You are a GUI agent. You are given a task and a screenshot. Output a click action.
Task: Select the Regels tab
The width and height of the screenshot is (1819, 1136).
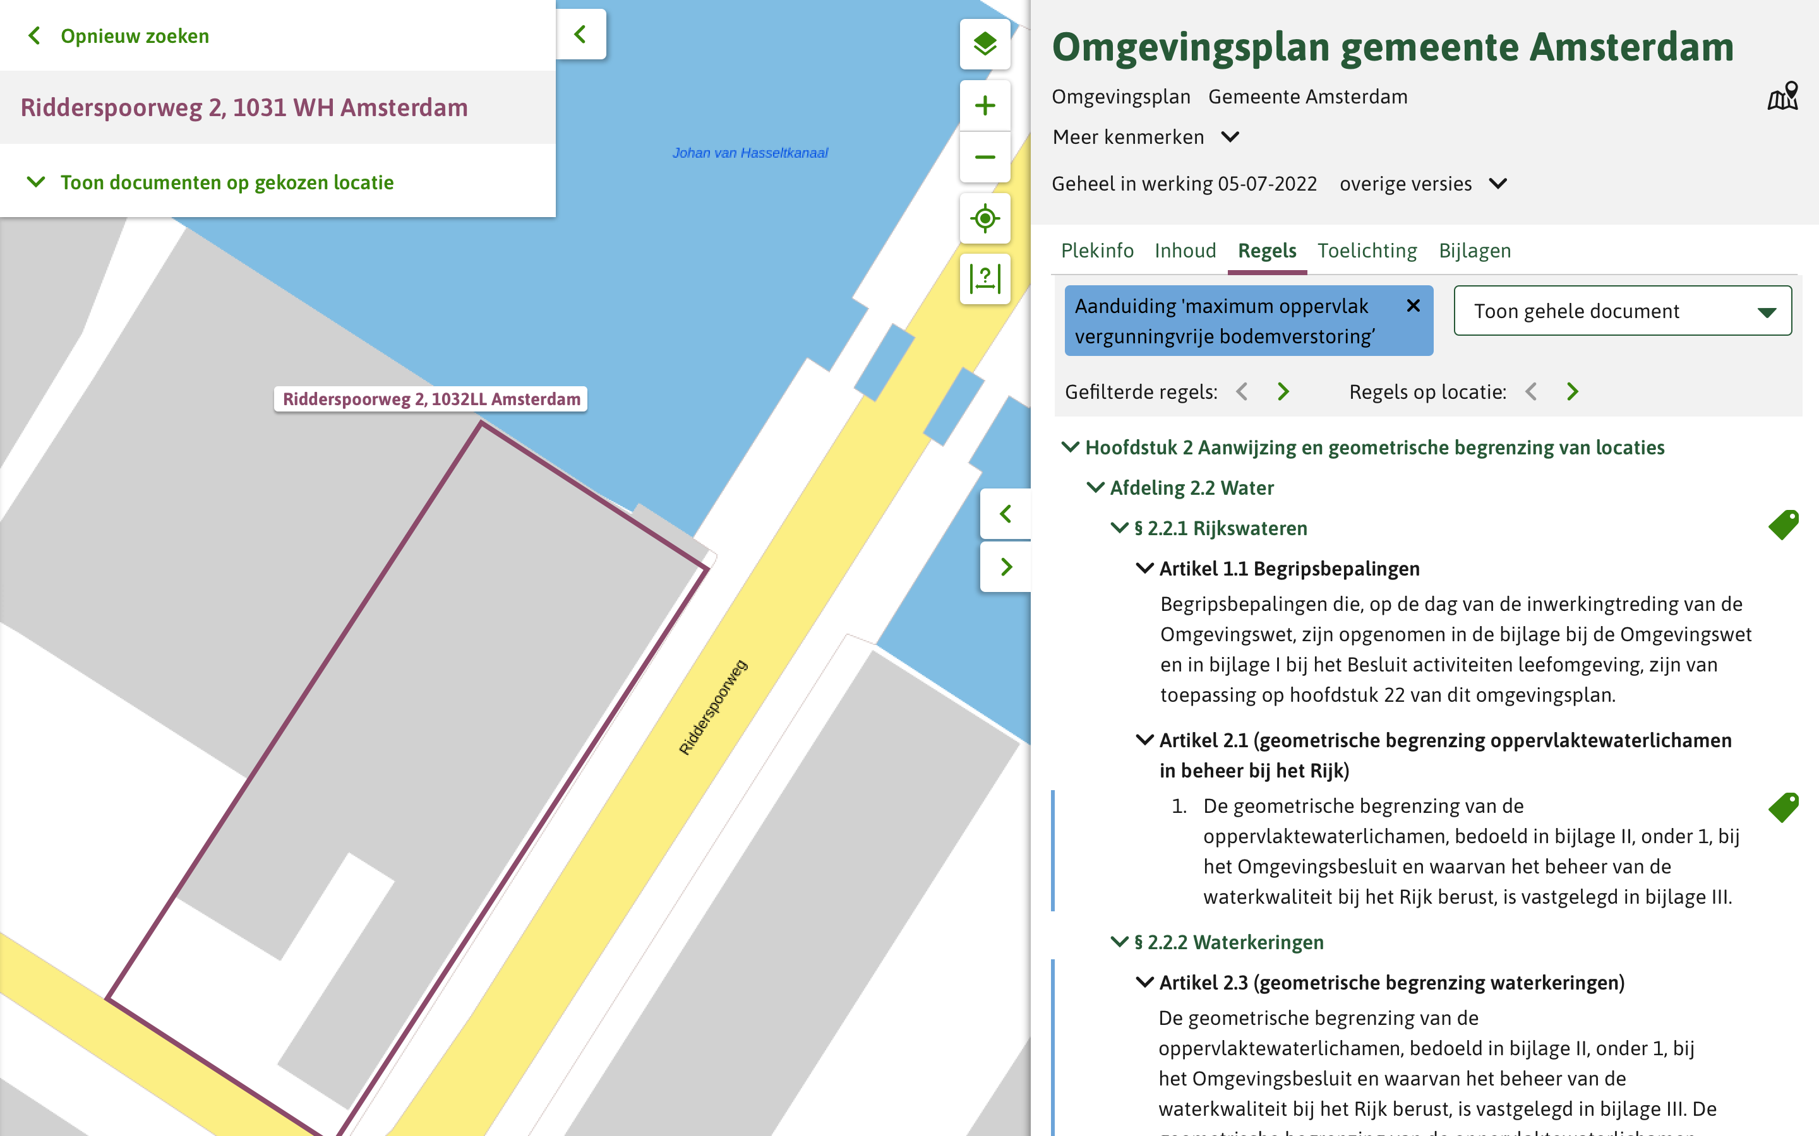tap(1267, 250)
